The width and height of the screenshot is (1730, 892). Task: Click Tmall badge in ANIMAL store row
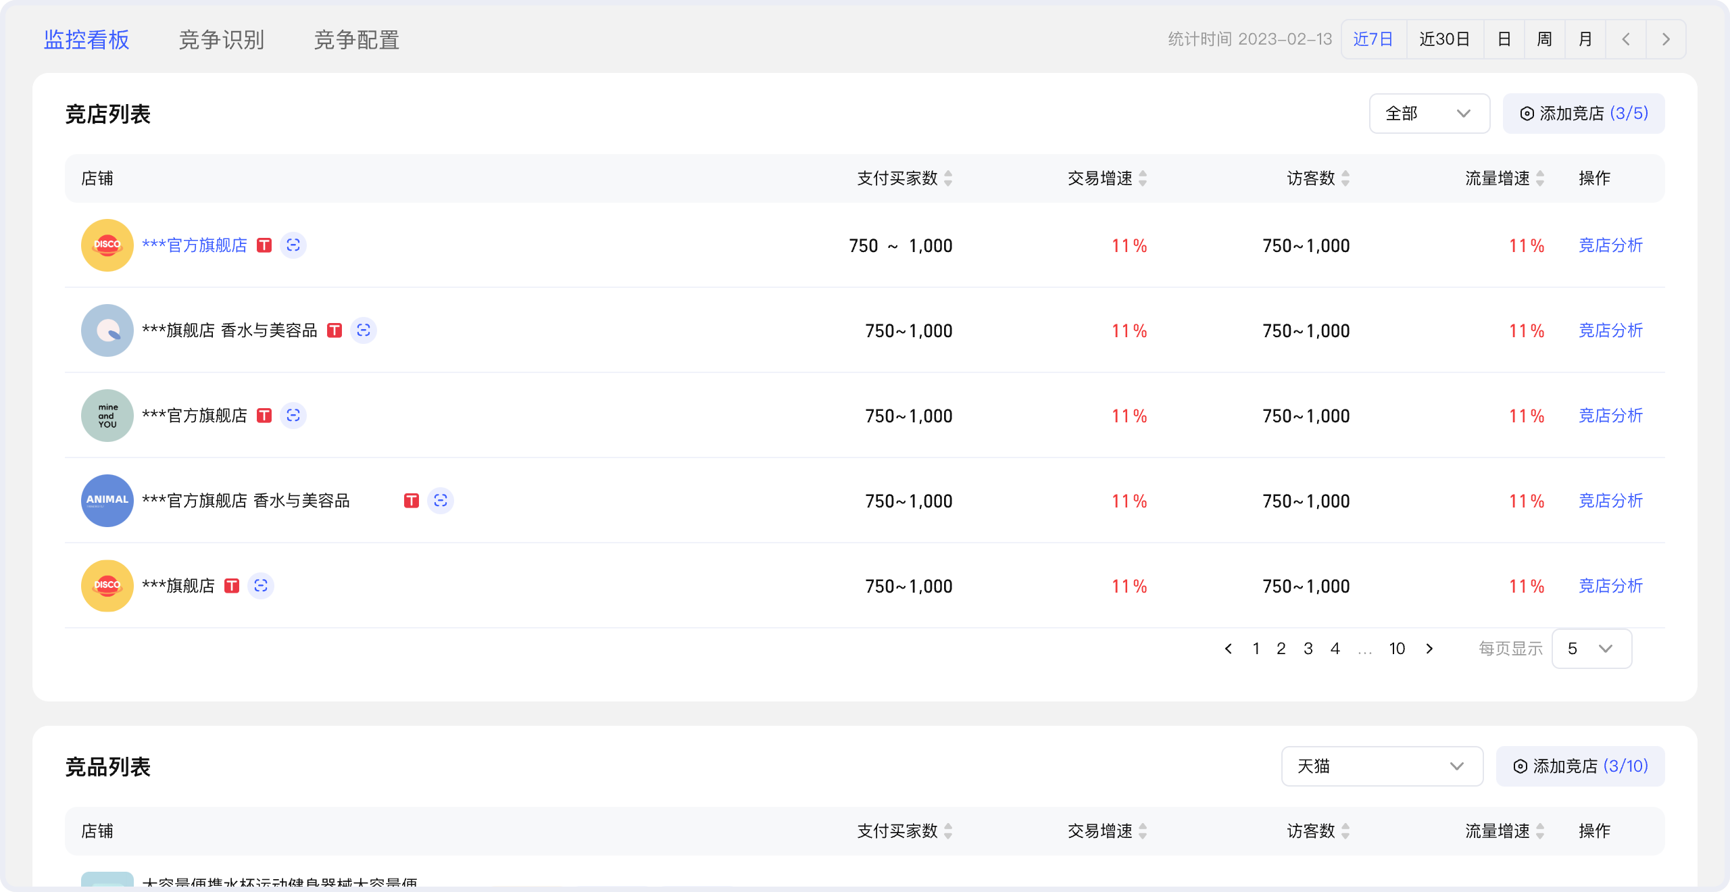412,501
